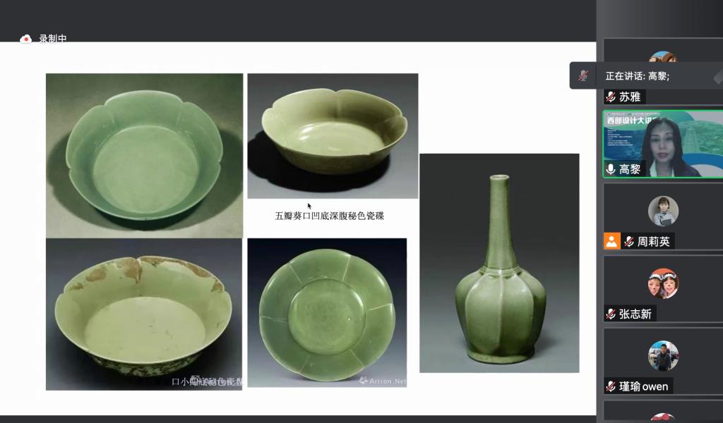Click the 五瓣葵口凹底深腹秘色瓷碟 caption text
Screen dimensions: 723x423
pos(329,216)
